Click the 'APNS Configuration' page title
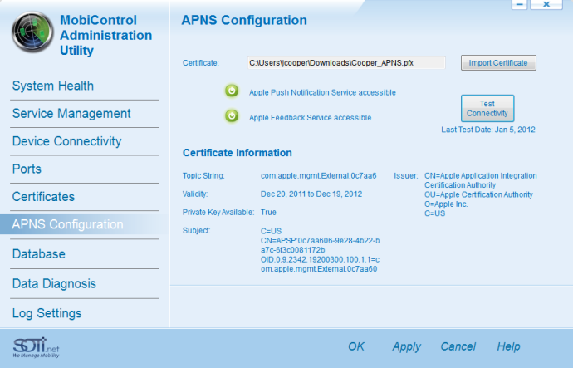The height and width of the screenshot is (368, 573). (x=244, y=20)
